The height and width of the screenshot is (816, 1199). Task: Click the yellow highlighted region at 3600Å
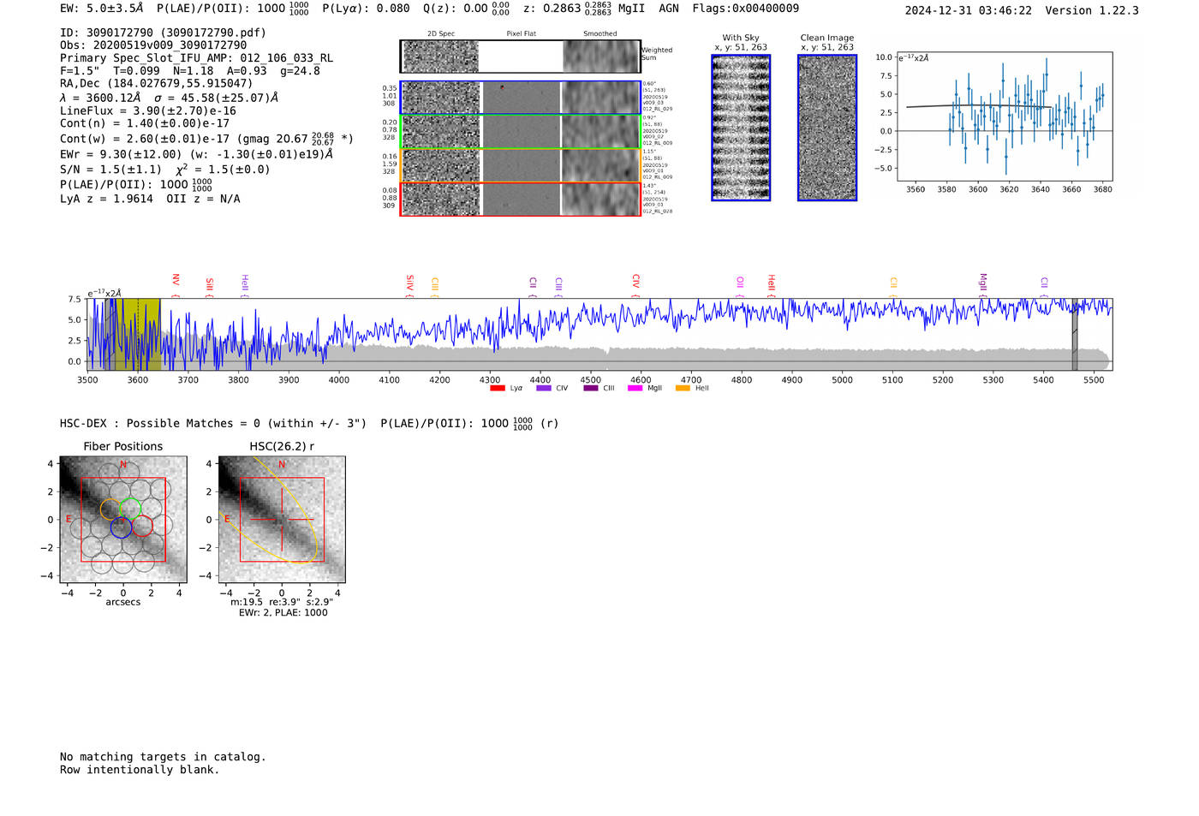138,334
